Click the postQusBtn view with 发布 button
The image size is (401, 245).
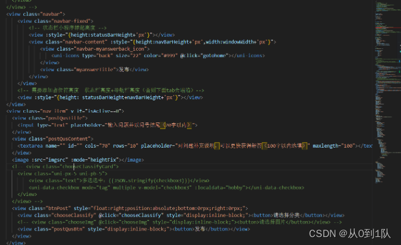point(134,229)
